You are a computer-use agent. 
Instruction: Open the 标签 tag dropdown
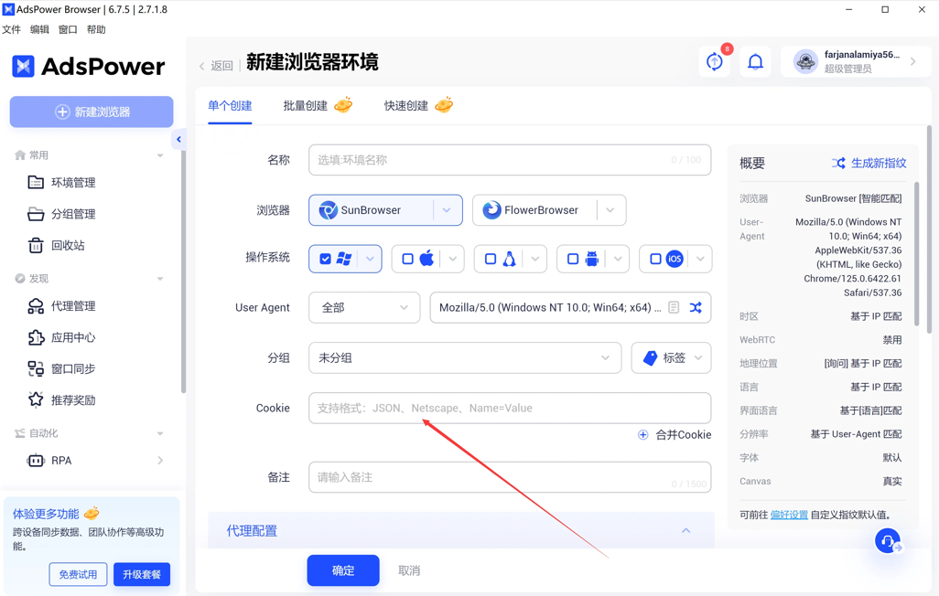[672, 357]
